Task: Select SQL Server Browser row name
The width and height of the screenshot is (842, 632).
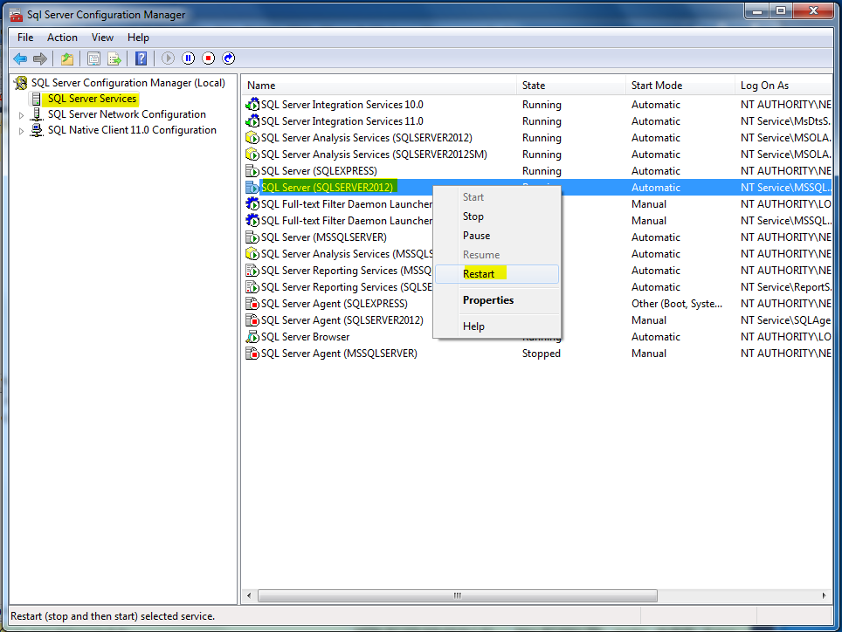Action: (305, 337)
